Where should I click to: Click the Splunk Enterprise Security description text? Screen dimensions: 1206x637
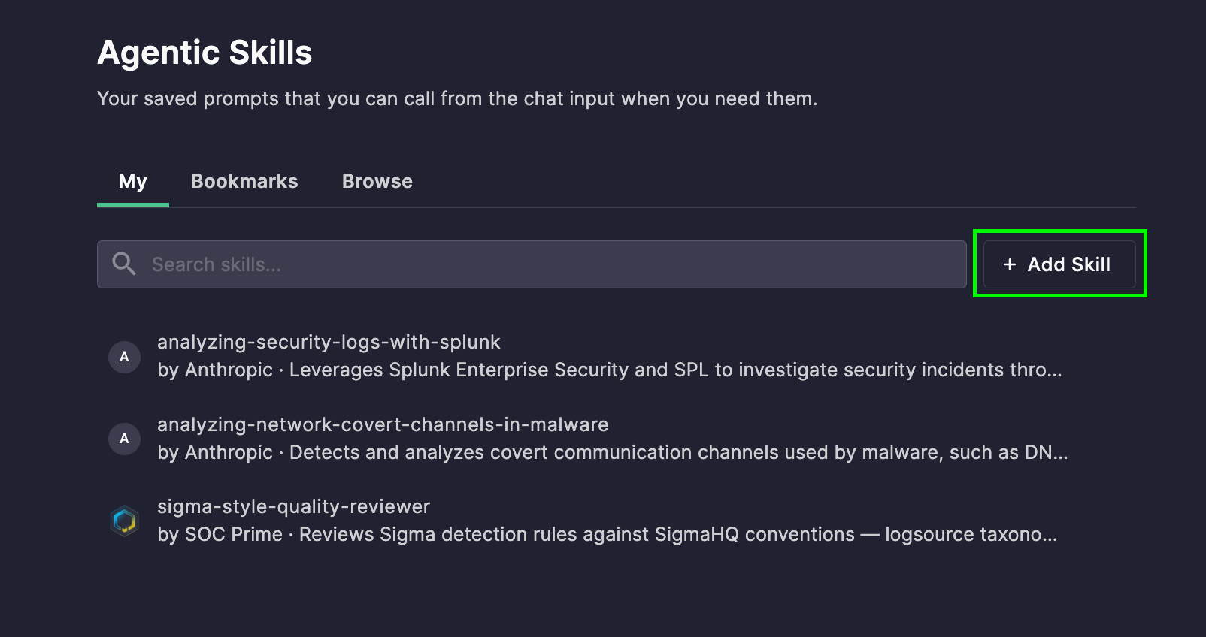coord(676,370)
